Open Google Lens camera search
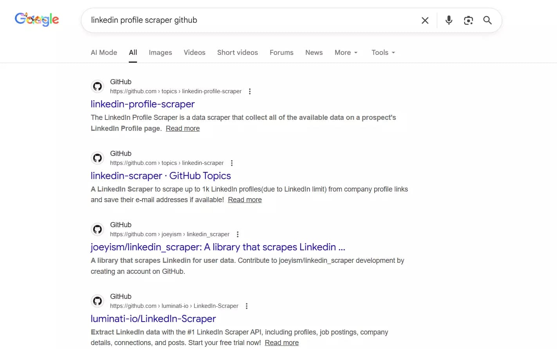Viewport: 557px width, 349px height. [468, 20]
